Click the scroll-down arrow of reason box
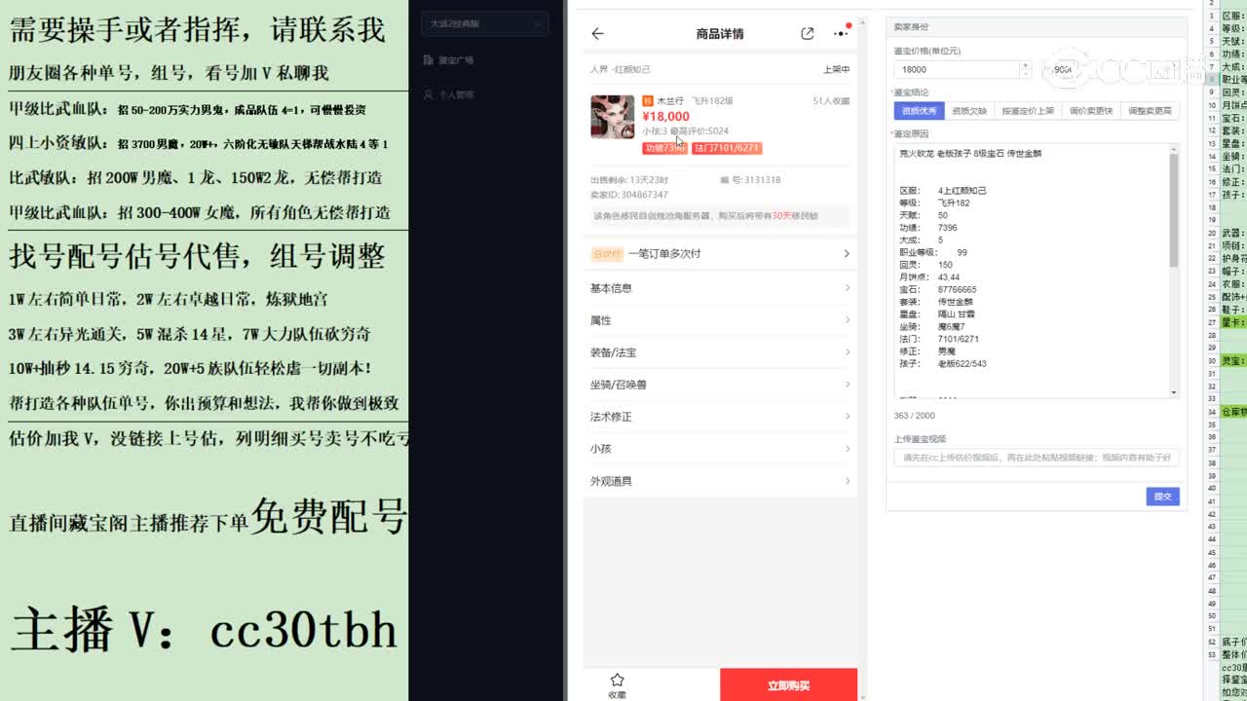The height and width of the screenshot is (701, 1247). coord(1174,392)
